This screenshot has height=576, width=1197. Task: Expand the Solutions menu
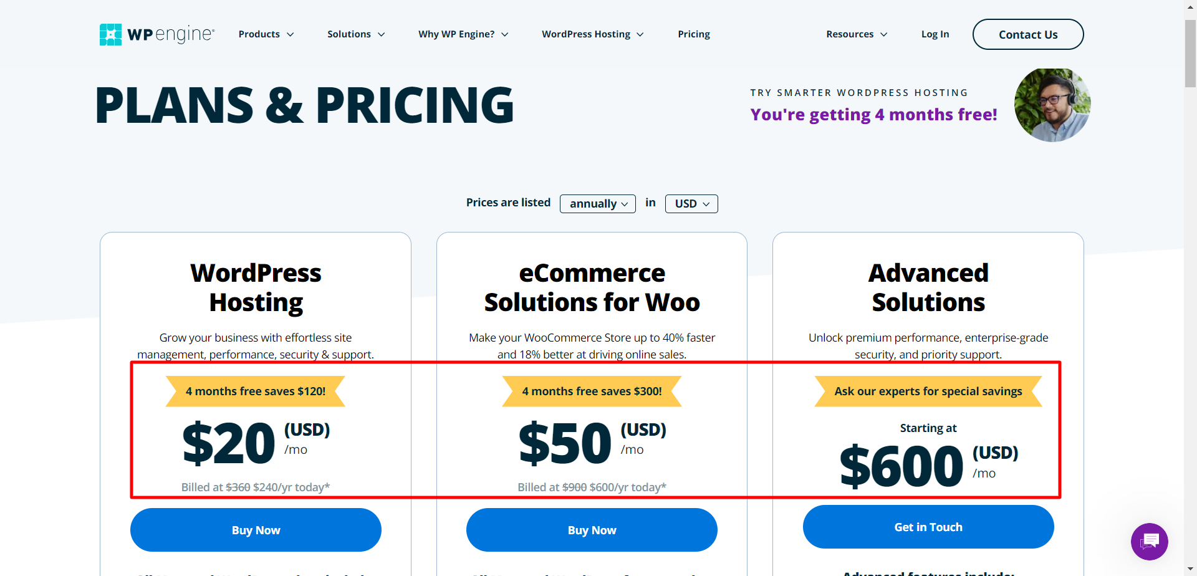coord(356,34)
